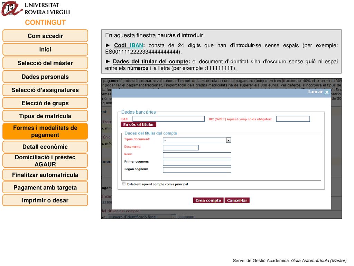
Task: Go to Pagament amb targeta
Action: pyautogui.click(x=45, y=187)
